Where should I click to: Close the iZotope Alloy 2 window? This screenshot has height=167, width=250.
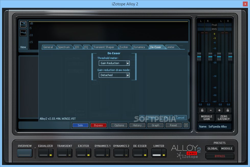(245, 4)
